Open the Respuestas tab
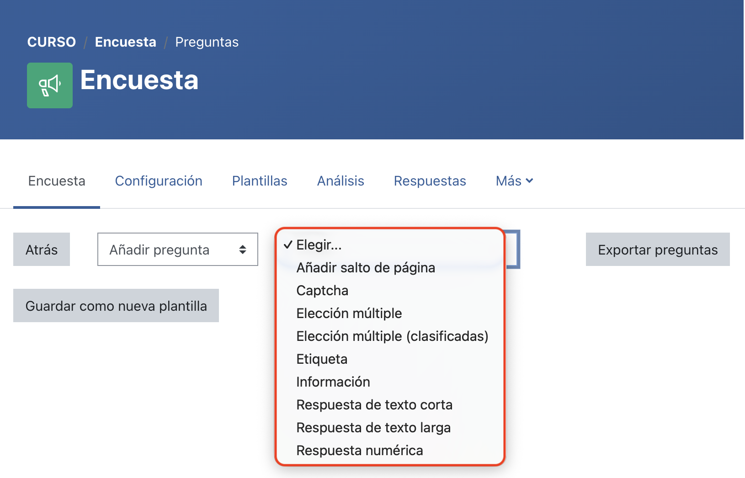 point(430,181)
